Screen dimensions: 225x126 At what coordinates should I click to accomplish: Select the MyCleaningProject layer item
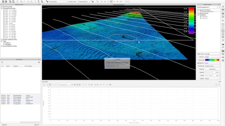tap(208, 11)
